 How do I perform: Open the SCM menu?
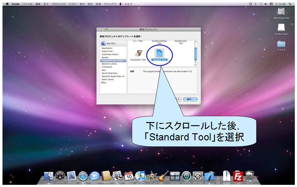coord(98,4)
